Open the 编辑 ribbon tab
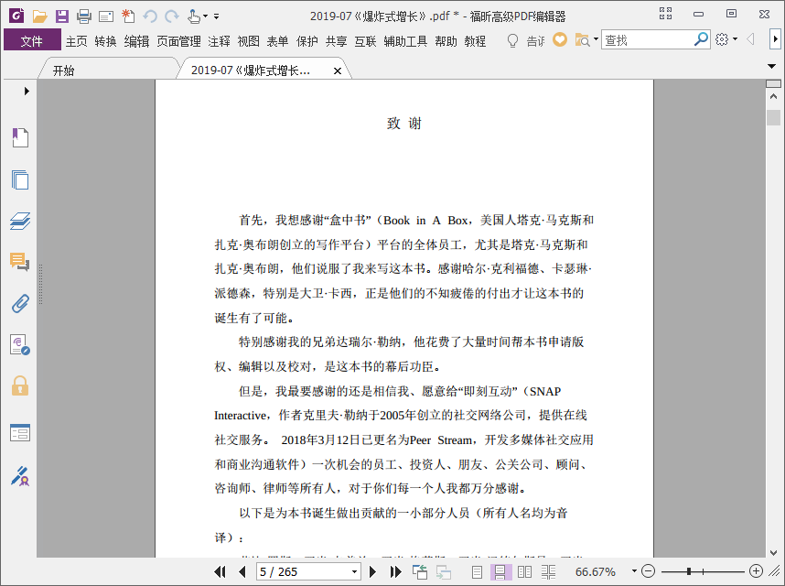The image size is (785, 586). 136,41
